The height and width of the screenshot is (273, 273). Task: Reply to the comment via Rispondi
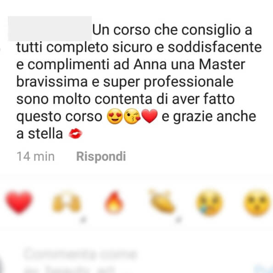[101, 156]
